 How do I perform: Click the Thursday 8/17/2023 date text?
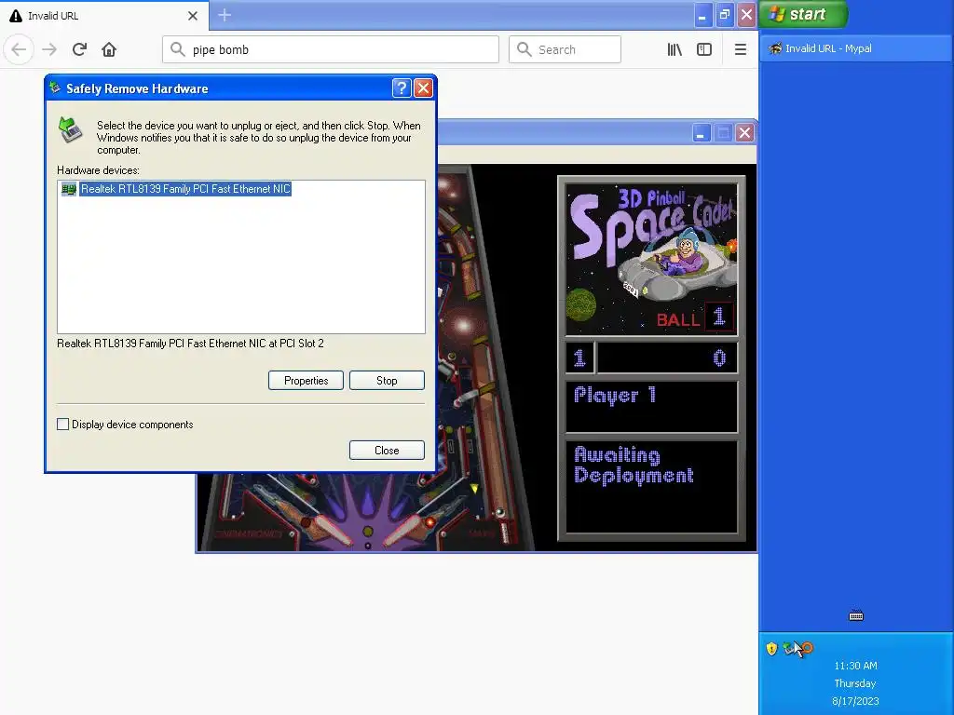pyautogui.click(x=855, y=693)
